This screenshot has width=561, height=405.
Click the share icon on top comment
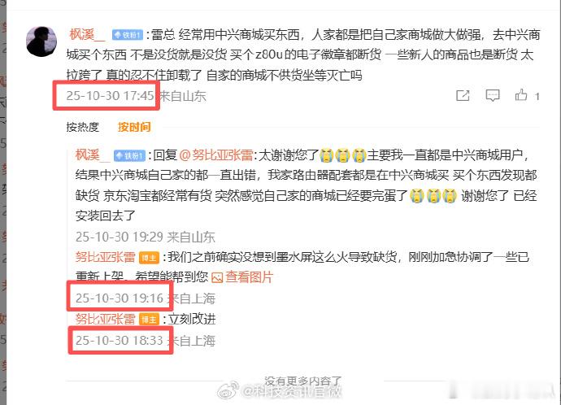(463, 95)
